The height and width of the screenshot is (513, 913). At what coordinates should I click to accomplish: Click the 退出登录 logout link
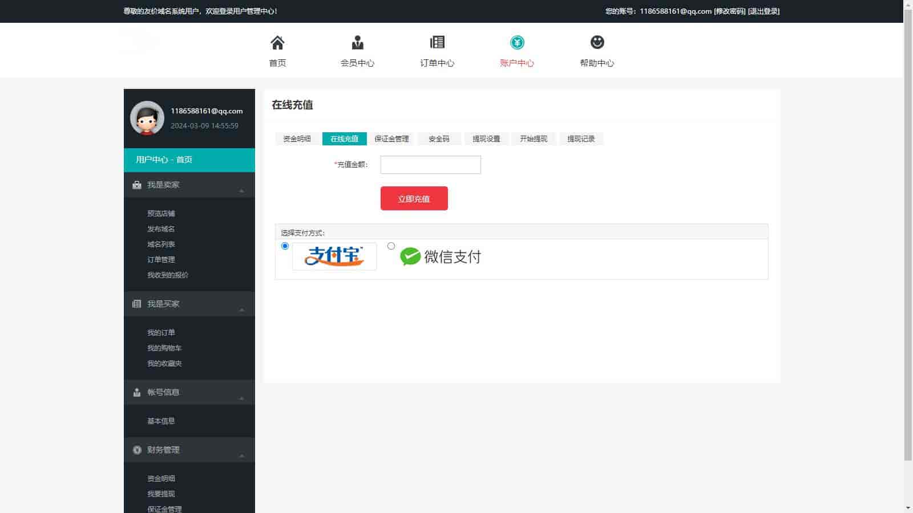pyautogui.click(x=763, y=11)
